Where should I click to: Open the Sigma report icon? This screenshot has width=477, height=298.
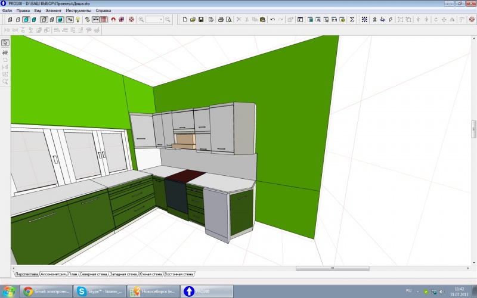(352, 20)
